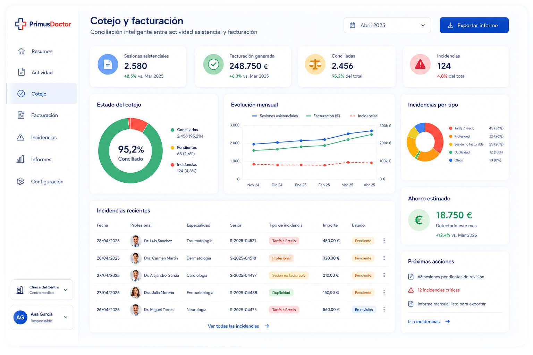Click the PrimusDoctor cross logo icon
533x355 pixels.
(x=20, y=24)
